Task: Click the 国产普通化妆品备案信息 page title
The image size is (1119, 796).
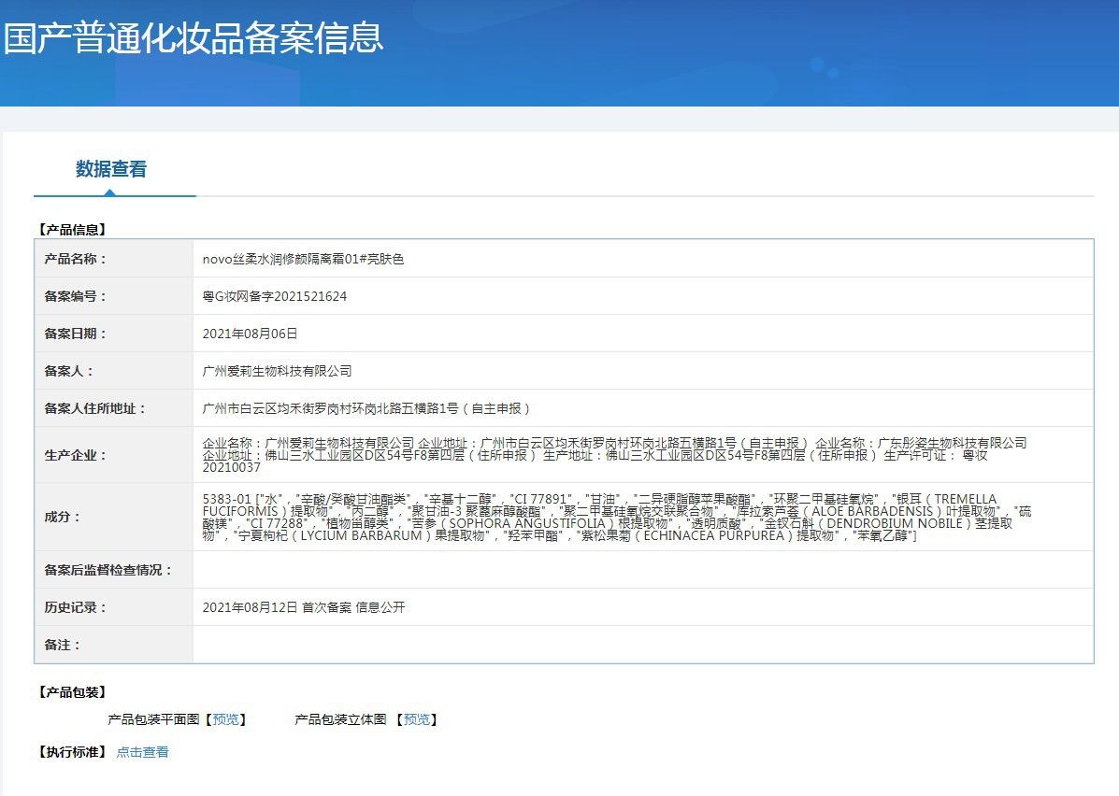Action: coord(194,38)
